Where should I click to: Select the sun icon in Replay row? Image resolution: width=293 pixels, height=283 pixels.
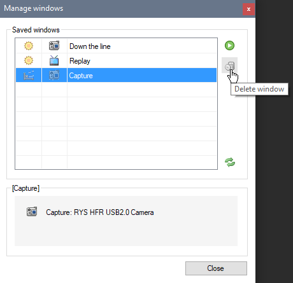click(29, 60)
